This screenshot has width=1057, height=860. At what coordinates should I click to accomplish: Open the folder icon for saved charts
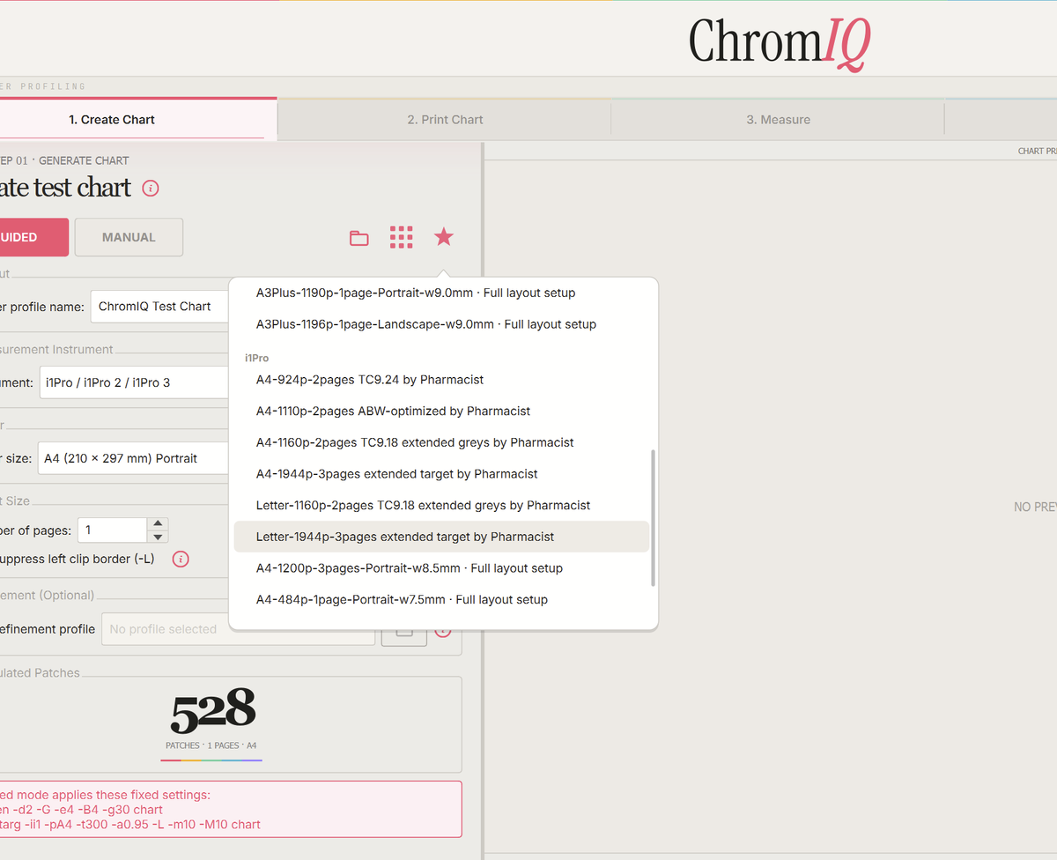point(358,238)
